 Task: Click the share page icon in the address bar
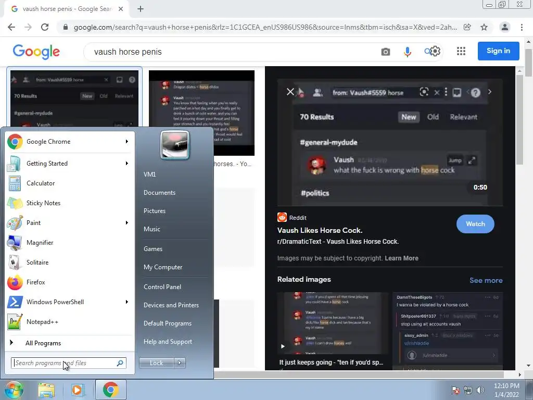pos(467,27)
